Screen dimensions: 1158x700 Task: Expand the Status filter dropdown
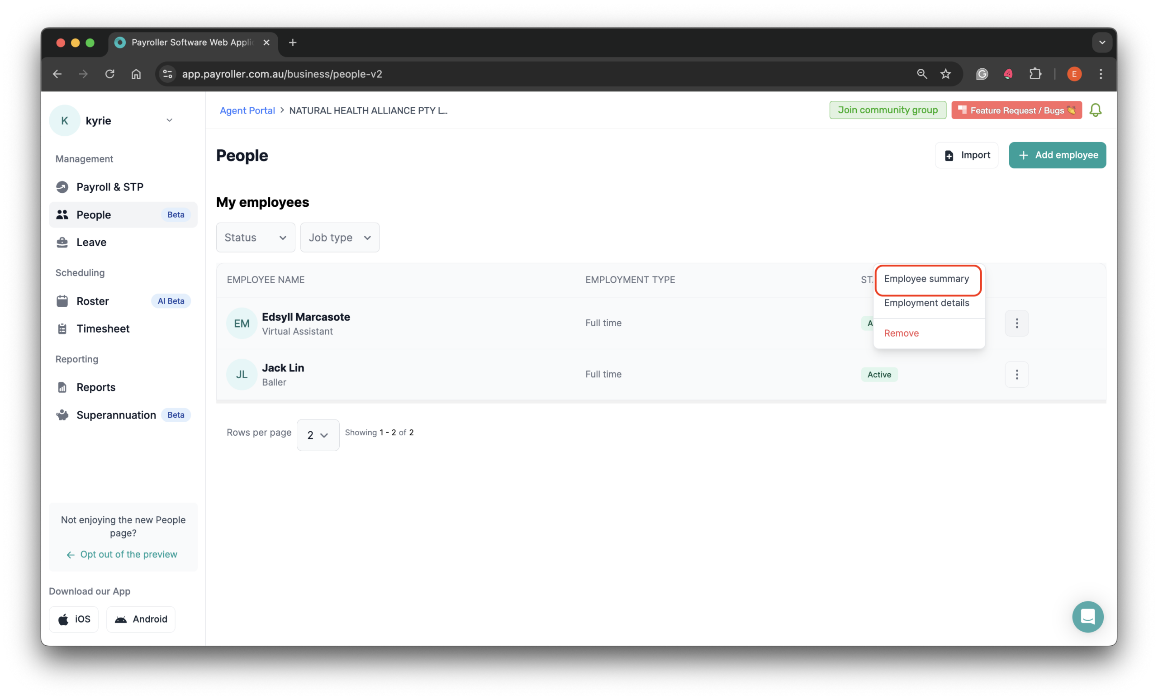click(x=255, y=238)
